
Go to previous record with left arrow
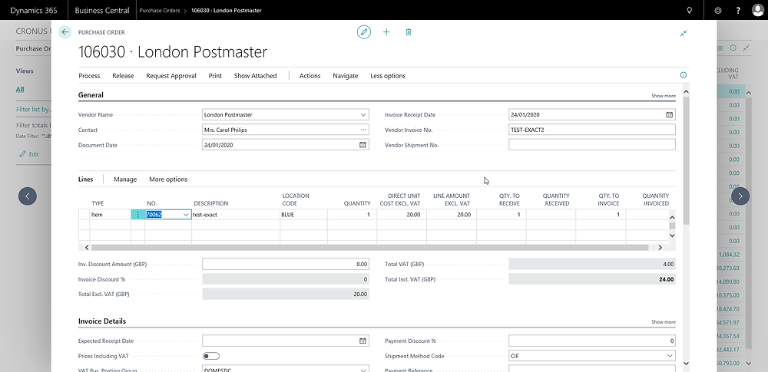[28, 196]
